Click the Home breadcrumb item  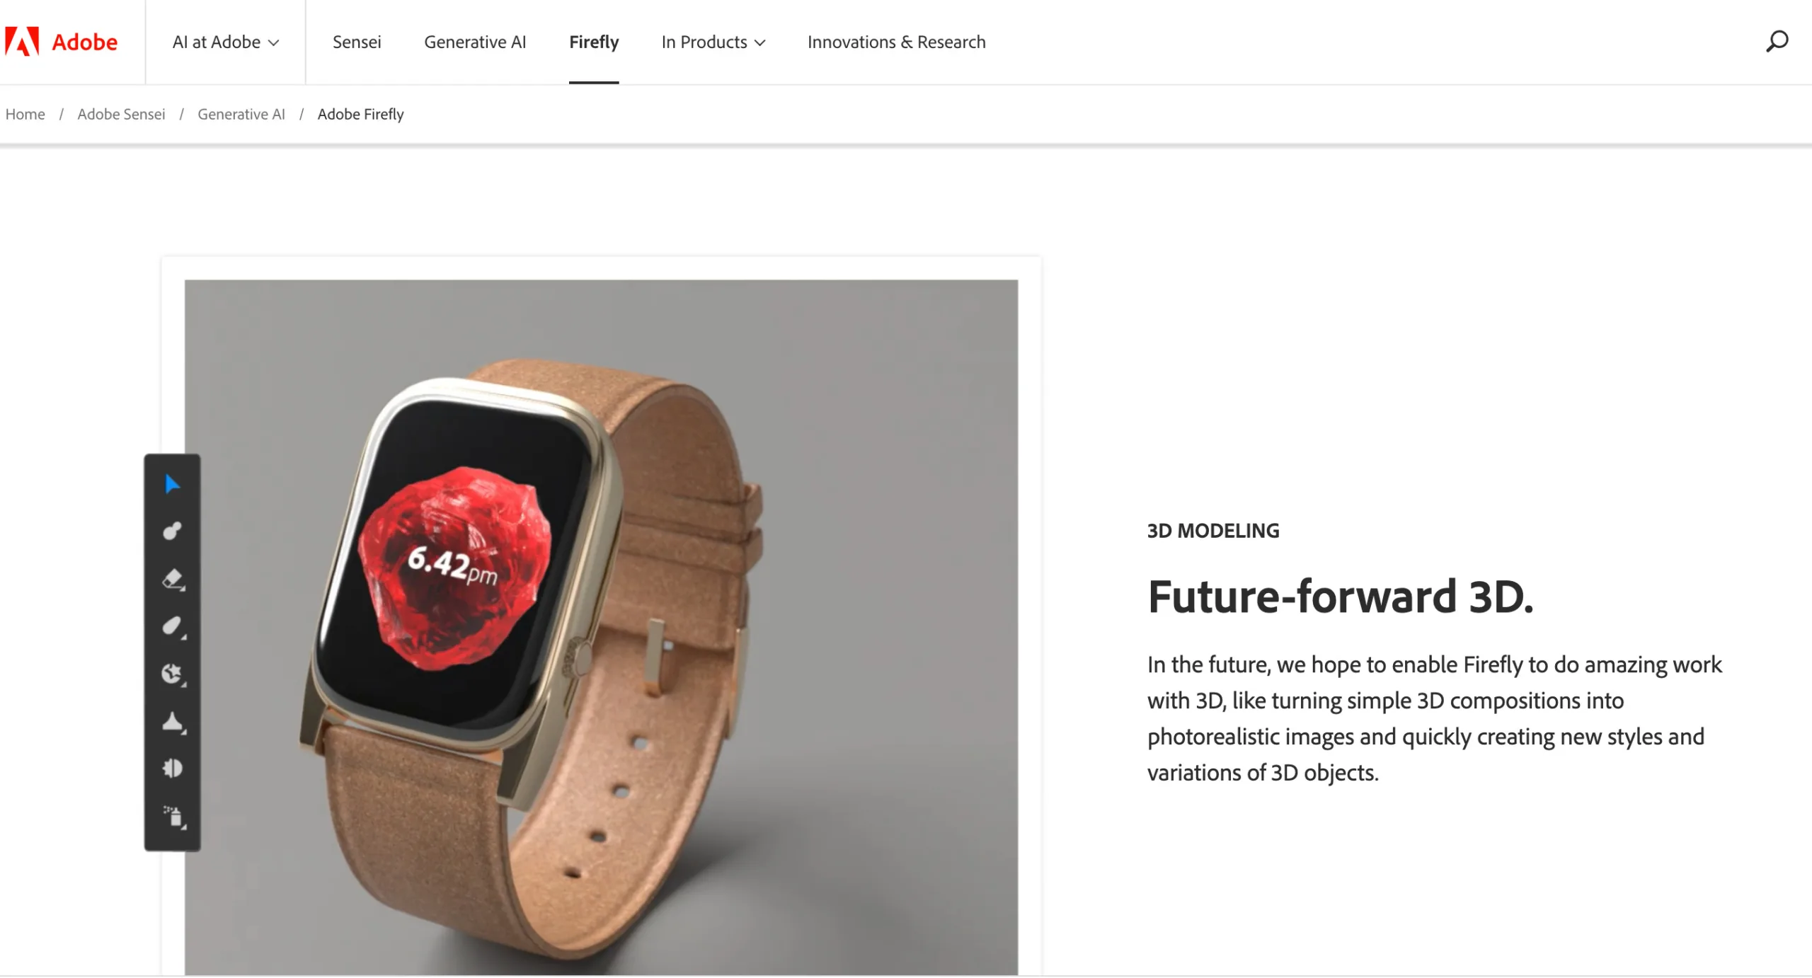(x=25, y=112)
